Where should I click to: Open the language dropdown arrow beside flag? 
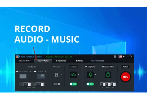124,57
